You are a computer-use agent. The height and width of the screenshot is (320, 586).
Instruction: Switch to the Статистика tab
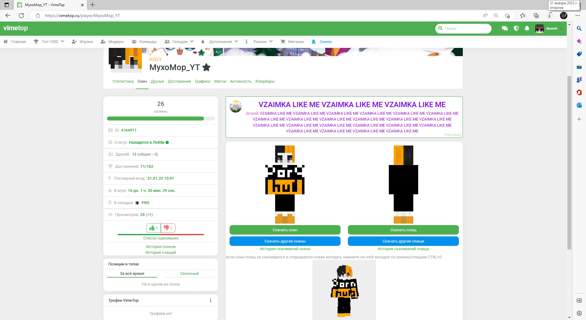click(123, 81)
